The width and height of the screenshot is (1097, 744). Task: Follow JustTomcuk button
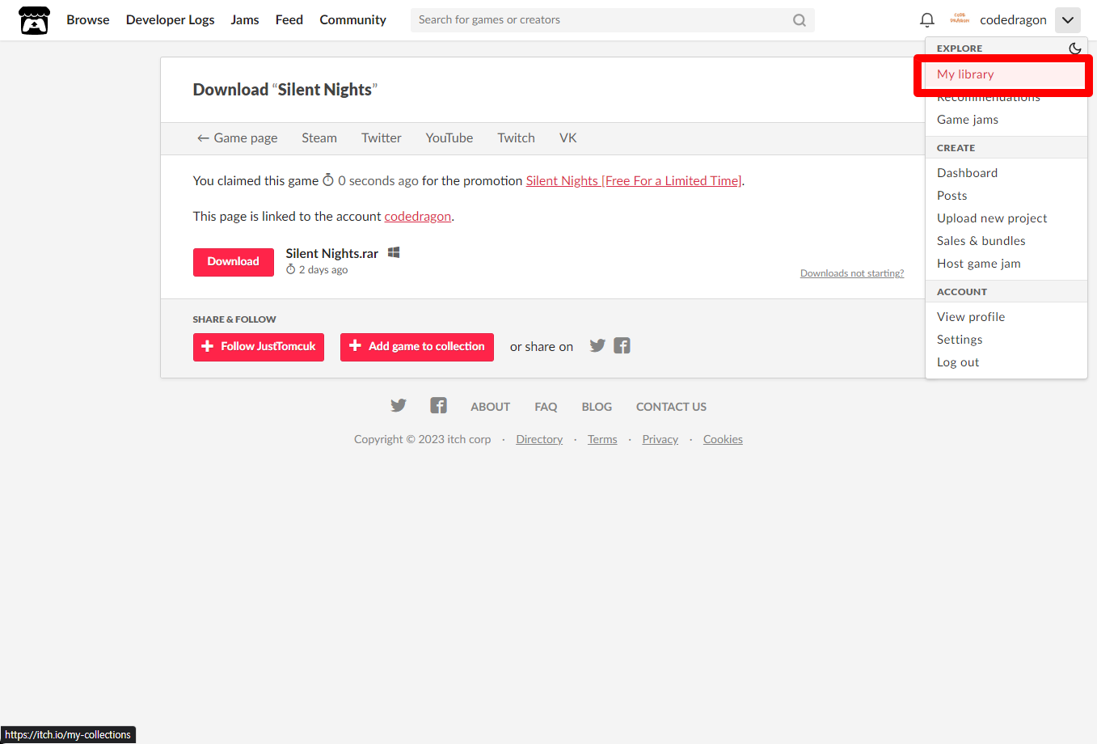point(259,347)
